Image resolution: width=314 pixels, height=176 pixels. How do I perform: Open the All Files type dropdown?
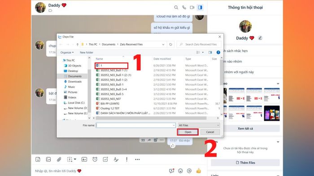tap(199, 125)
